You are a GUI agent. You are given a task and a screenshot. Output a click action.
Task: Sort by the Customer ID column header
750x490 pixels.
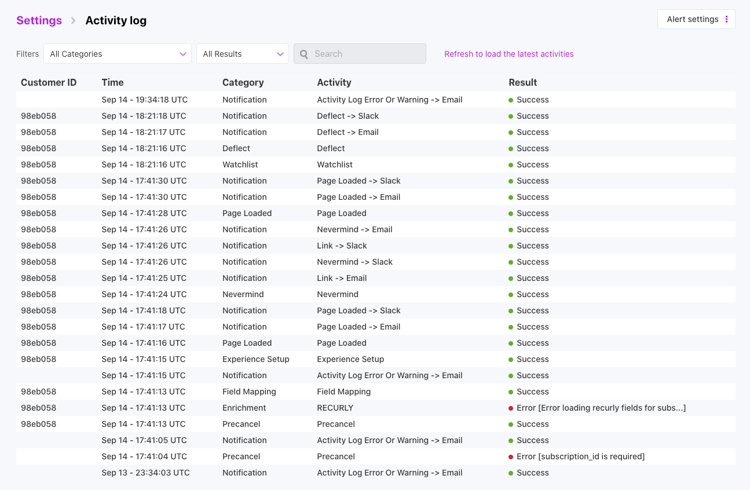coord(48,82)
